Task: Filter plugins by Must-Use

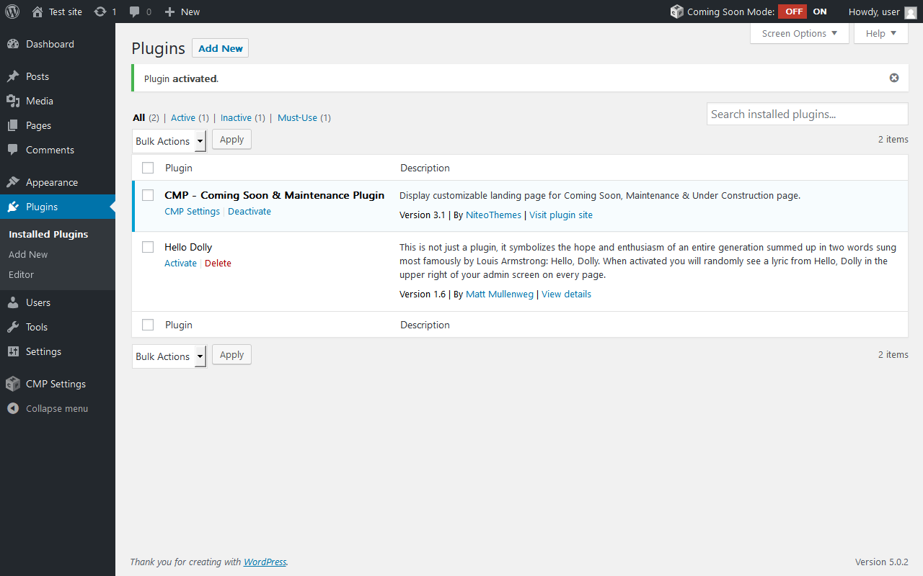Action: coord(297,117)
